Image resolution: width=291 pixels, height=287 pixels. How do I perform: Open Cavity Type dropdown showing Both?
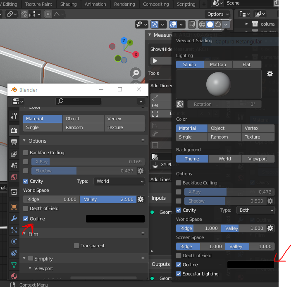pos(255,210)
